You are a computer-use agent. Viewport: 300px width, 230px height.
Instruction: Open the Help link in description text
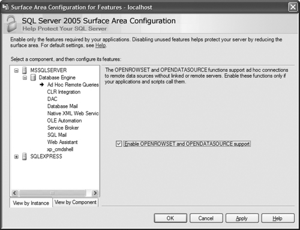tap(100, 46)
